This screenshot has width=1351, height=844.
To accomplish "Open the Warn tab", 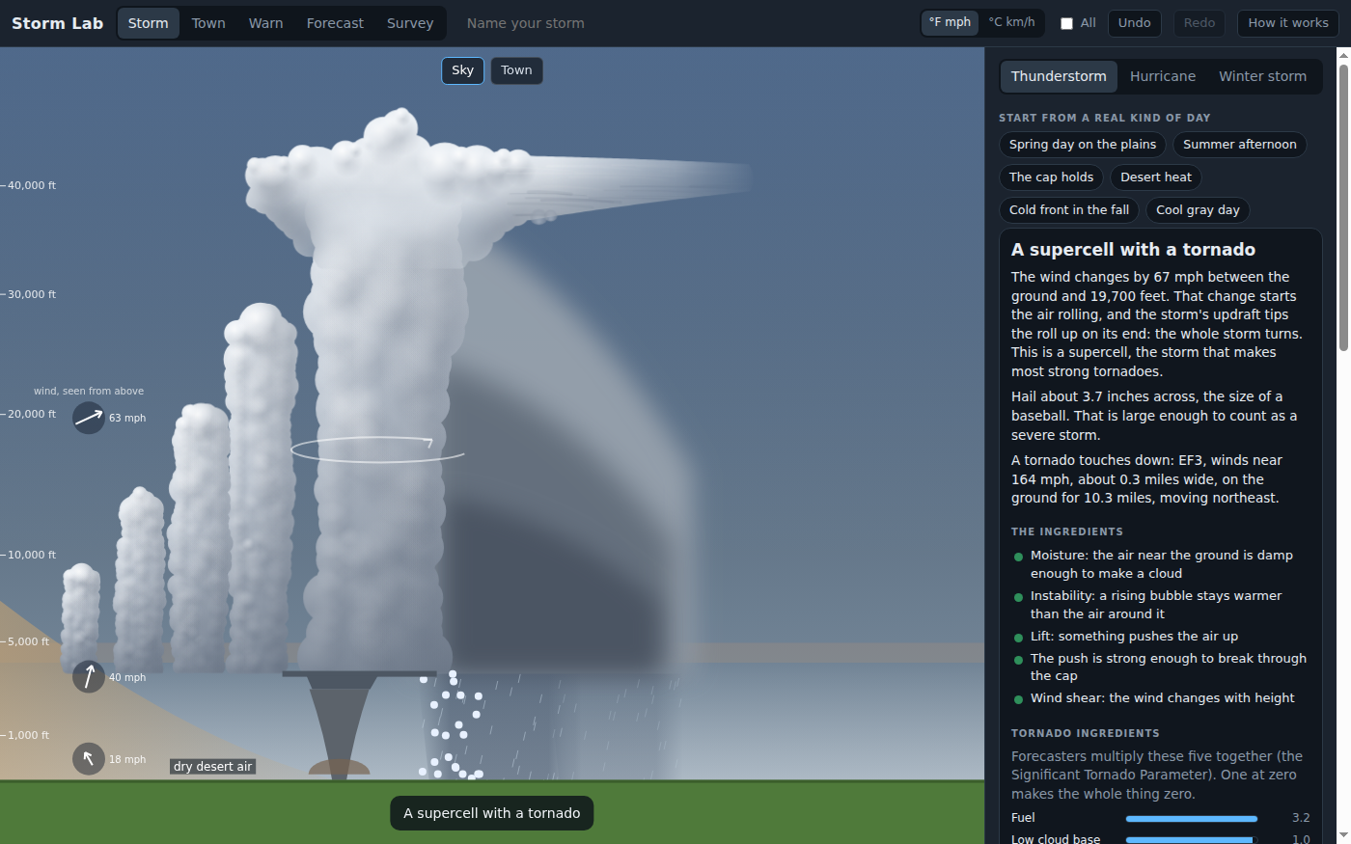I will pos(266,23).
